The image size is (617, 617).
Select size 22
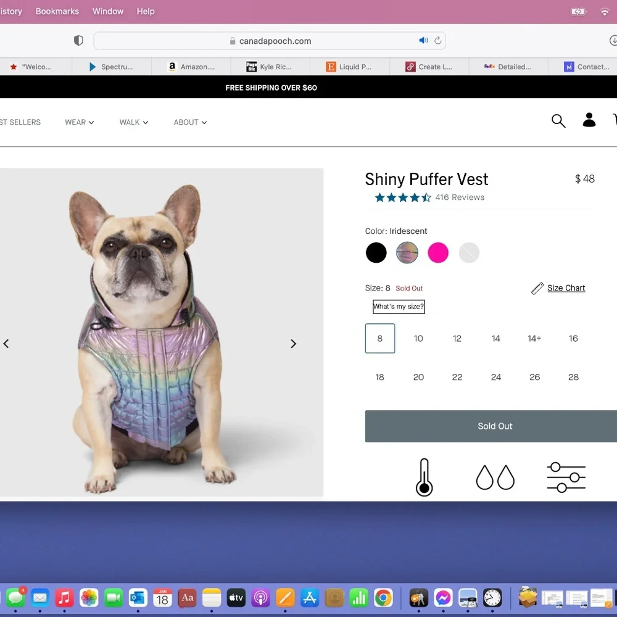coord(457,377)
